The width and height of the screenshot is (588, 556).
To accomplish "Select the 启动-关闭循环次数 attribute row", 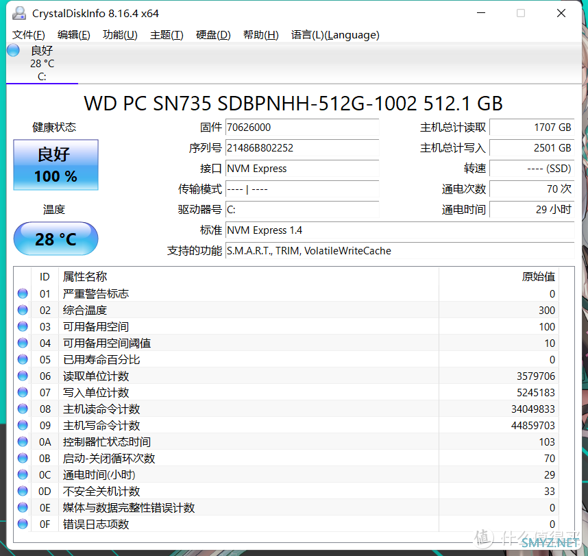I will tap(286, 459).
